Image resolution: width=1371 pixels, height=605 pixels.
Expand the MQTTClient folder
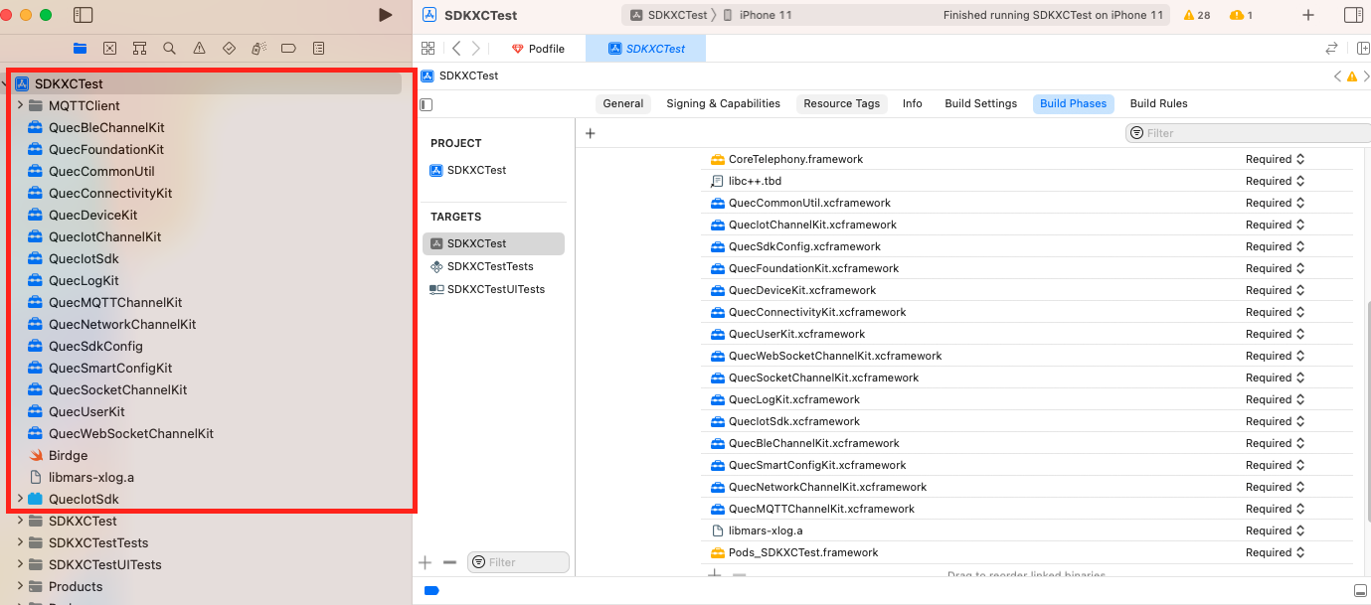[20, 105]
